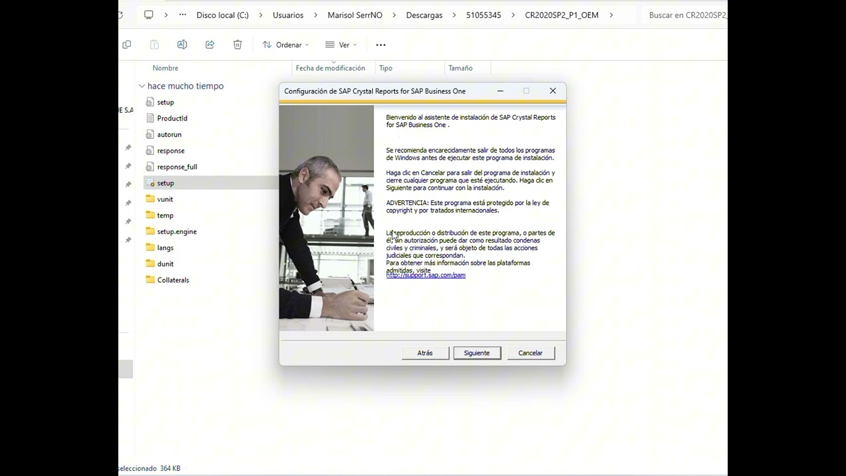This screenshot has width=846, height=476.
Task: Select the response file icon
Action: coord(151,151)
